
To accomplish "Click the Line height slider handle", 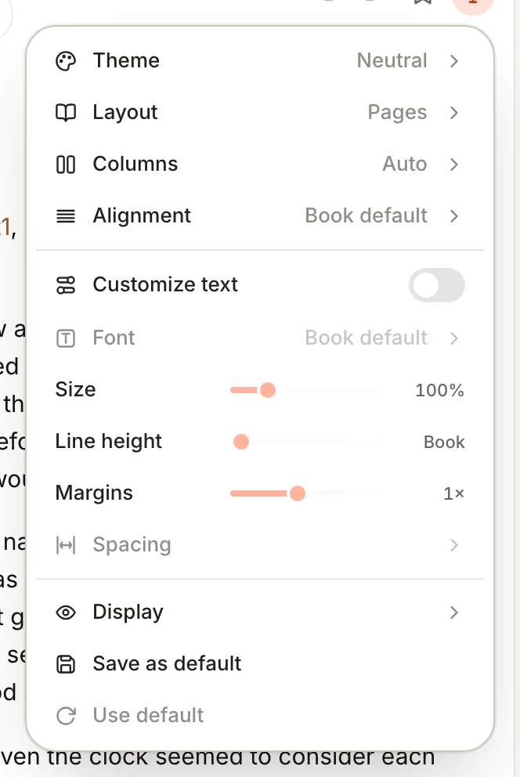I will (x=241, y=442).
